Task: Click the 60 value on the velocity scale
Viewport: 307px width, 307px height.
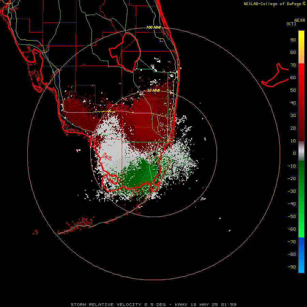Action: (293, 78)
